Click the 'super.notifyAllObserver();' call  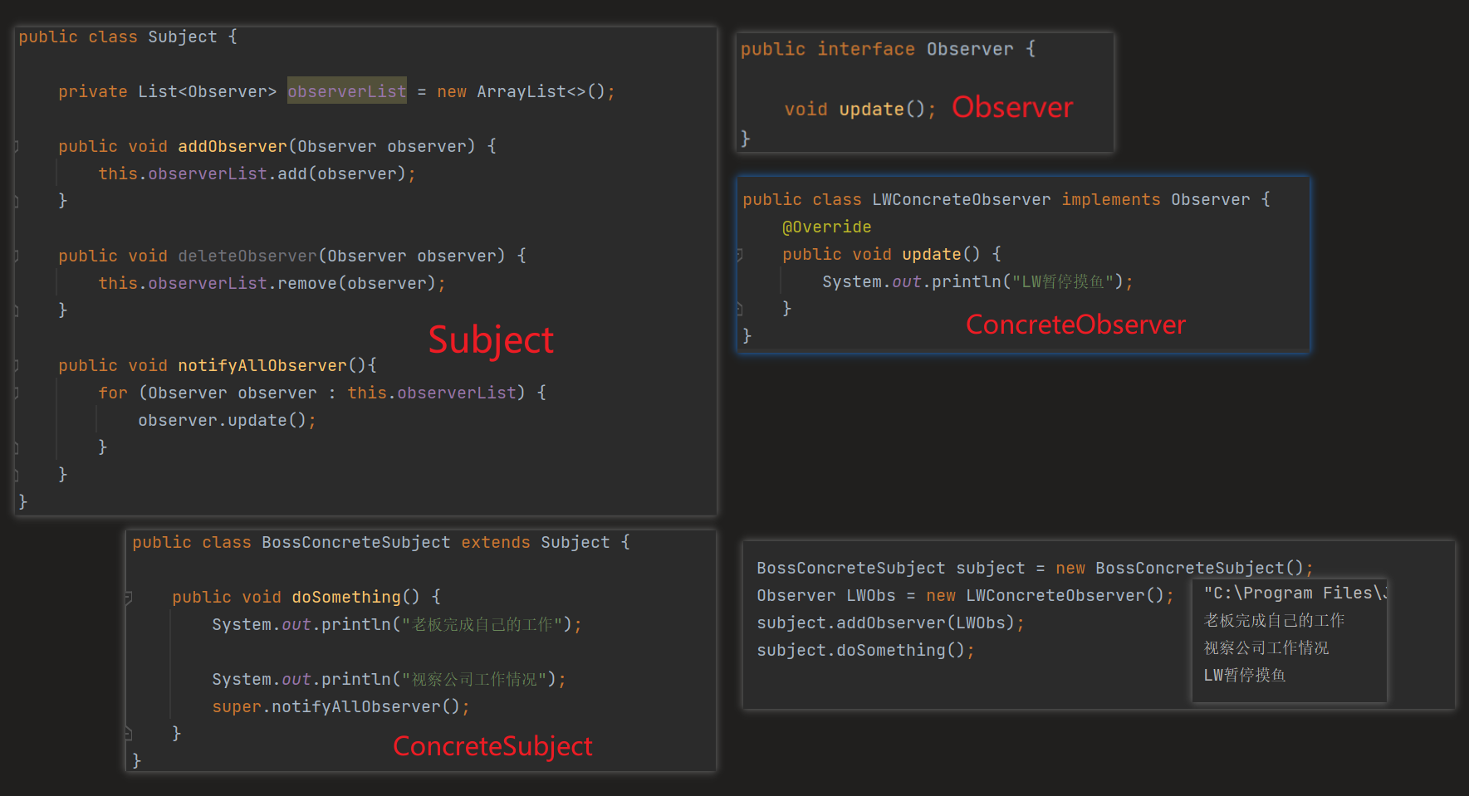[x=340, y=706]
